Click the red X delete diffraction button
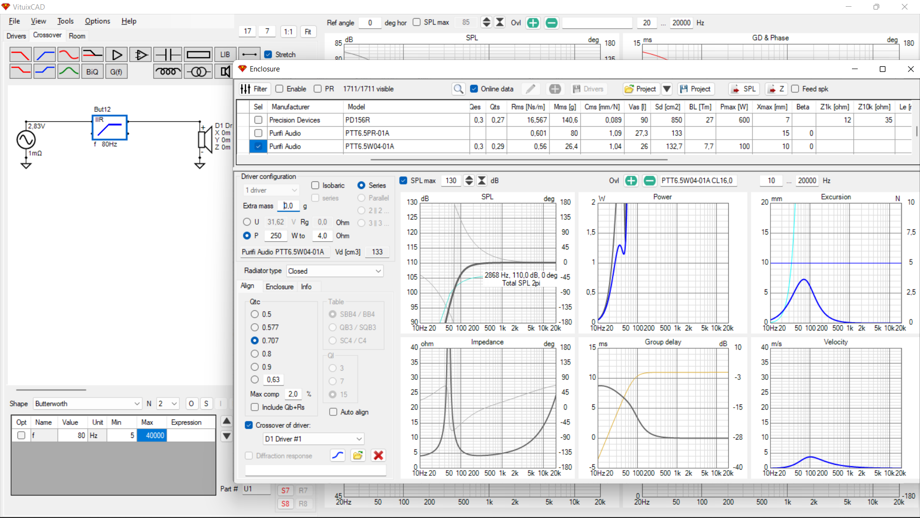 [x=379, y=456]
